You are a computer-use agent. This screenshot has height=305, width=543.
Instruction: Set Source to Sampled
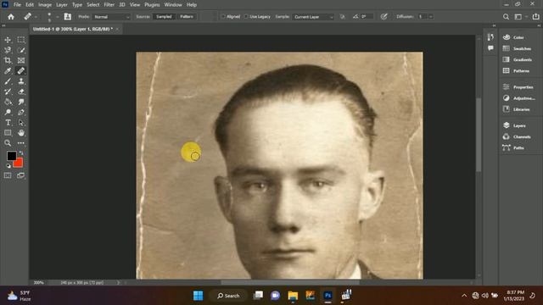(164, 17)
